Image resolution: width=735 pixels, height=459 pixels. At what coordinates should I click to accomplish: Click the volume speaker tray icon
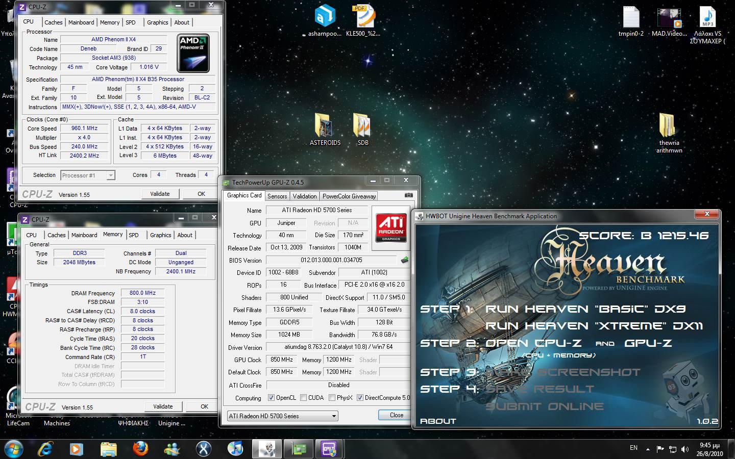point(685,449)
